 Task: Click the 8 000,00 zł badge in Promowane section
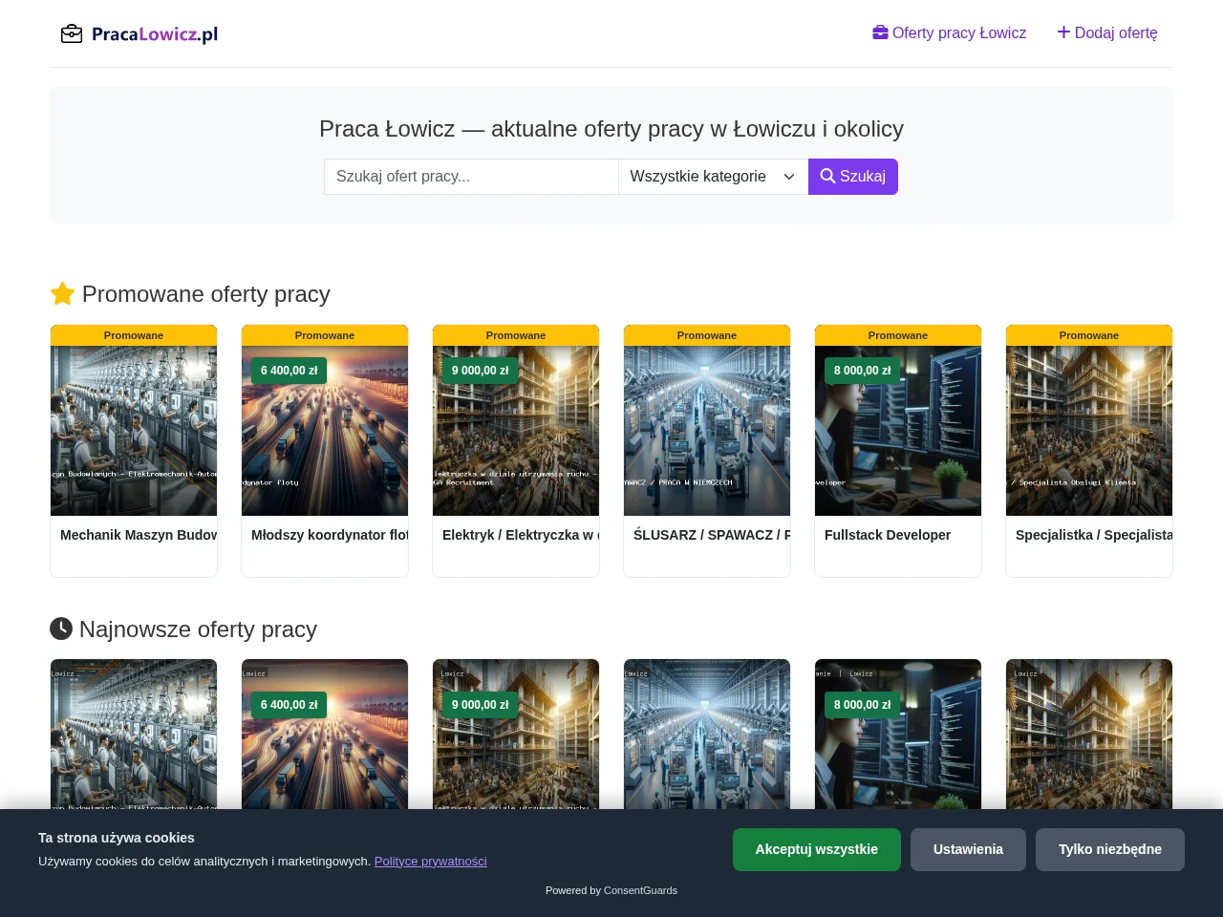(x=863, y=371)
